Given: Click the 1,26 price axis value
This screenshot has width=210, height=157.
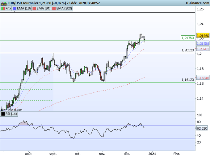Looking at the screenshot, I should [200, 9].
